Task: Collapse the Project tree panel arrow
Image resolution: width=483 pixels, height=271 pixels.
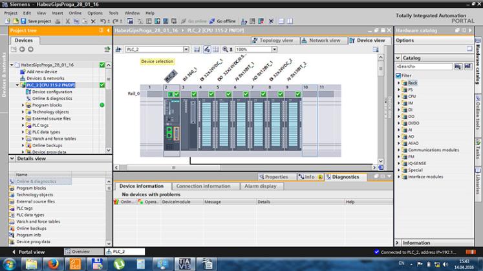Action: pos(108,30)
